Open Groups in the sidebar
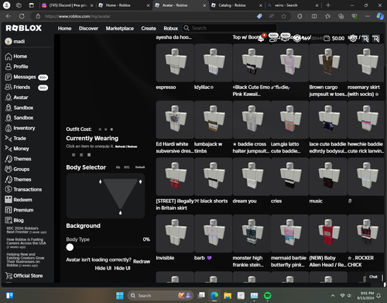The width and height of the screenshot is (387, 303). pos(17,169)
